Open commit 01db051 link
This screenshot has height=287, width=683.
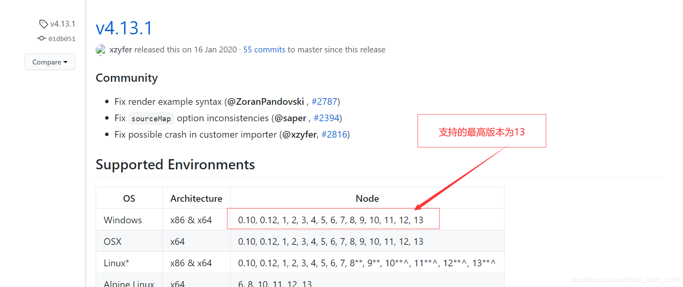point(62,39)
